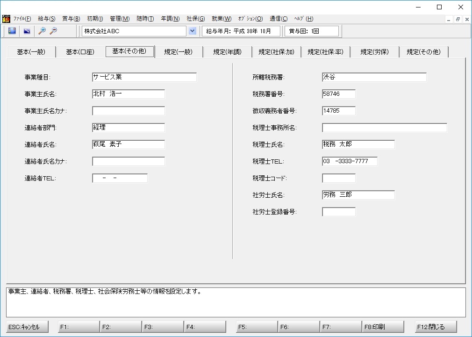472x337 pixels.
Task: Click the F3: function button
Action: click(163, 327)
